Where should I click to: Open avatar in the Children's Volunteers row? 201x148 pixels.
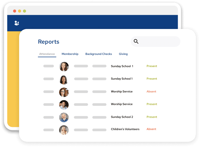tap(64, 130)
